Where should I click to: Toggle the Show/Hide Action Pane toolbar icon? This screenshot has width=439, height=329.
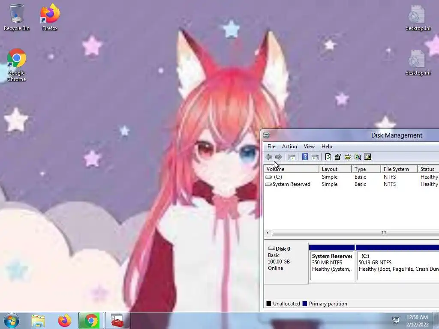pos(315,157)
